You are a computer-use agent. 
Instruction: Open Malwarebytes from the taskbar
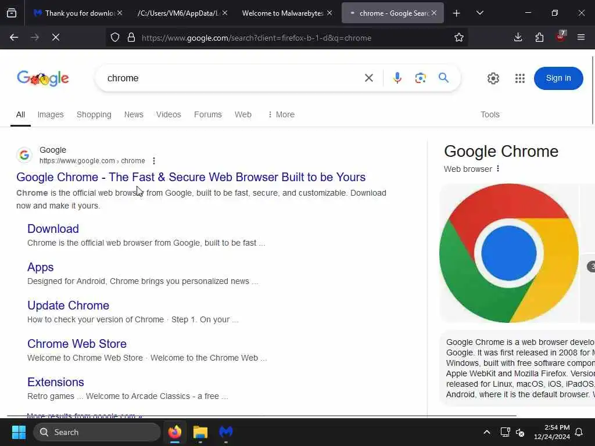pos(226,432)
